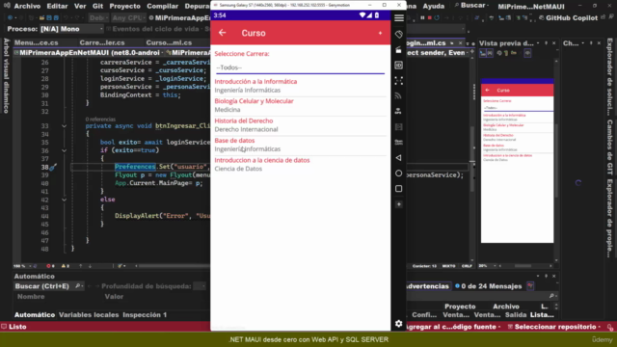The width and height of the screenshot is (617, 347).
Task: Click the save icon in Visual Studio toolbar
Action: (49, 18)
